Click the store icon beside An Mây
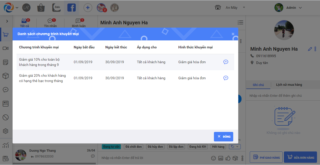 coord(218,8)
